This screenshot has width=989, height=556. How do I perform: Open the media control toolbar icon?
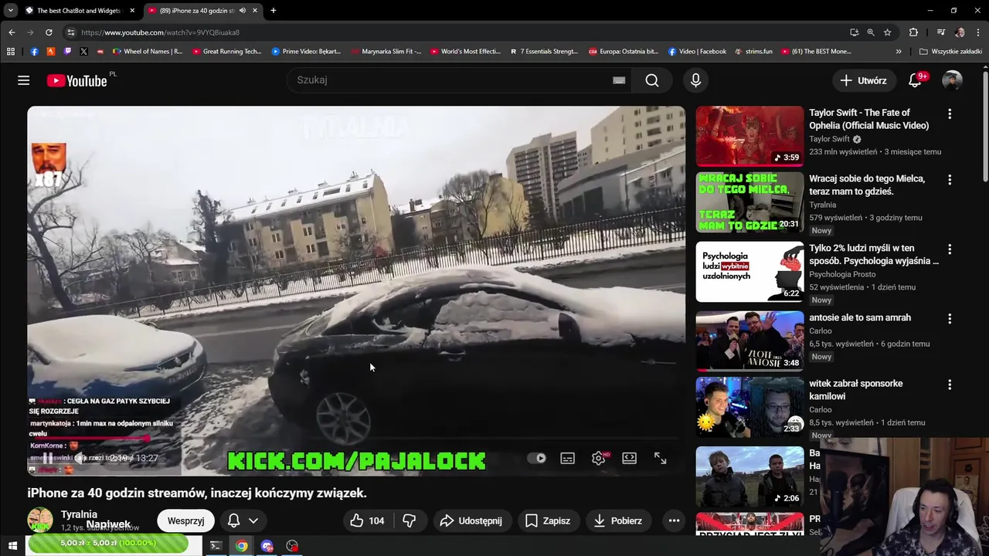pyautogui.click(x=940, y=32)
